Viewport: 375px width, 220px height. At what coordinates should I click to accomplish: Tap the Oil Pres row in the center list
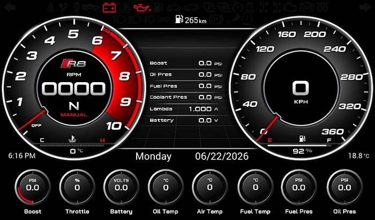(186, 75)
